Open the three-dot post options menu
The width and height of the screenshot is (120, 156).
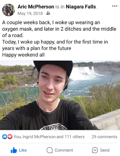pos(115,6)
